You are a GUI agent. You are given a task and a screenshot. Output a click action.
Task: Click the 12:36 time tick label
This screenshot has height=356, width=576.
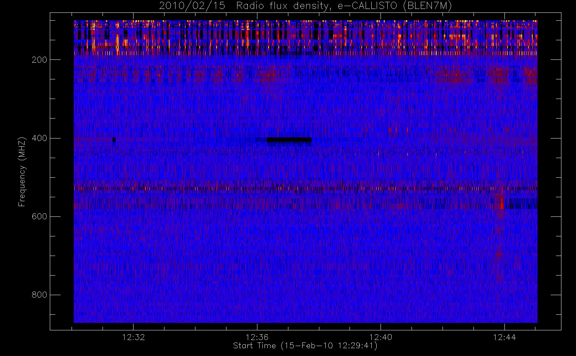(x=257, y=337)
